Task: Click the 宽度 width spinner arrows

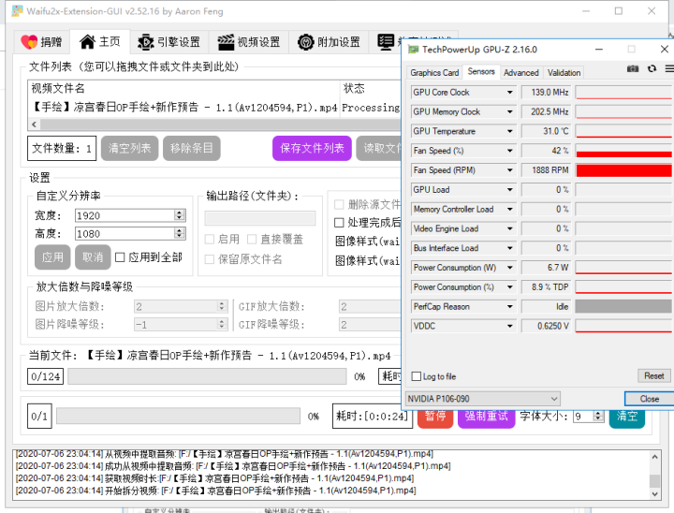Action: point(180,215)
